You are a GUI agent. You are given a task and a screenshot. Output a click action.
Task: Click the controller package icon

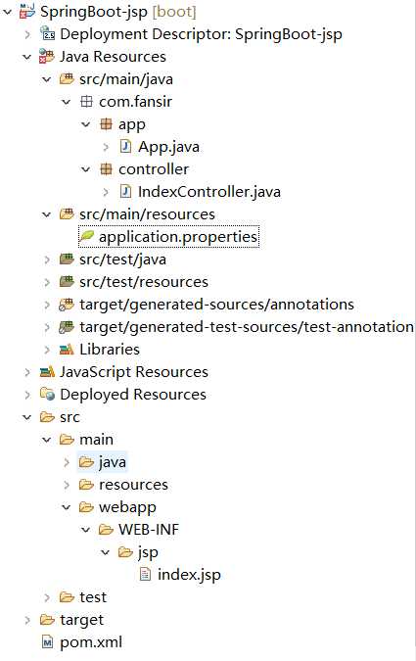(x=106, y=169)
